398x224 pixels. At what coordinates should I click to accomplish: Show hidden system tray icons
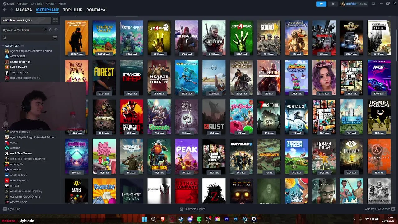pos(354,219)
